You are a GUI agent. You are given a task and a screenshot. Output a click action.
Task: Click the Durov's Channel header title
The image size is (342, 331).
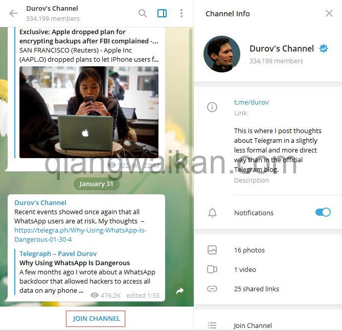tap(52, 8)
